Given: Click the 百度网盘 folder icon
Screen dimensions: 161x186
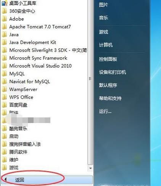Looking at the screenshot, I should click(x=4, y=105).
